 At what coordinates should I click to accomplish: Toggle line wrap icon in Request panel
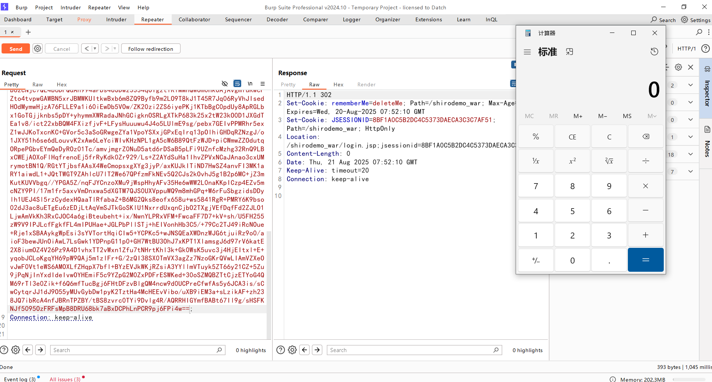[x=237, y=84]
